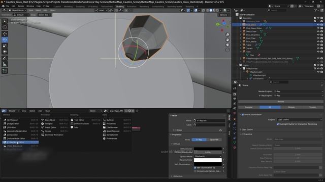
Task: Open Properties editor entry
Action: [x=117, y=123]
